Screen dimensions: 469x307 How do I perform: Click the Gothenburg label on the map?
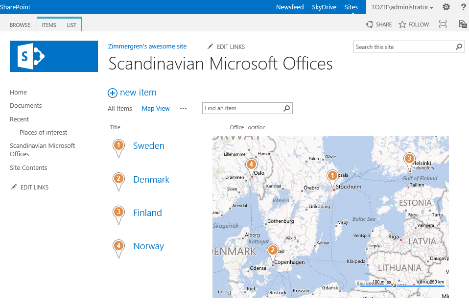click(x=281, y=221)
